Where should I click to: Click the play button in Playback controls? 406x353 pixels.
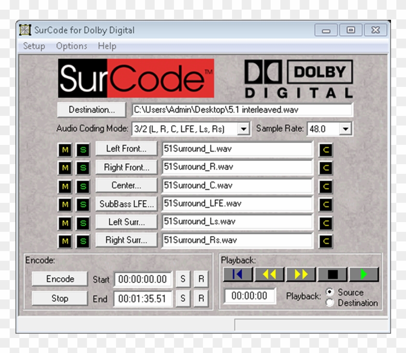(364, 273)
